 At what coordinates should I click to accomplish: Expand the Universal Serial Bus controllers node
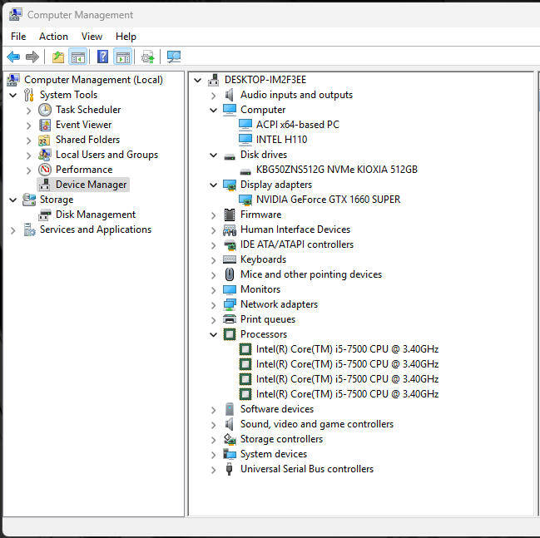tap(214, 469)
